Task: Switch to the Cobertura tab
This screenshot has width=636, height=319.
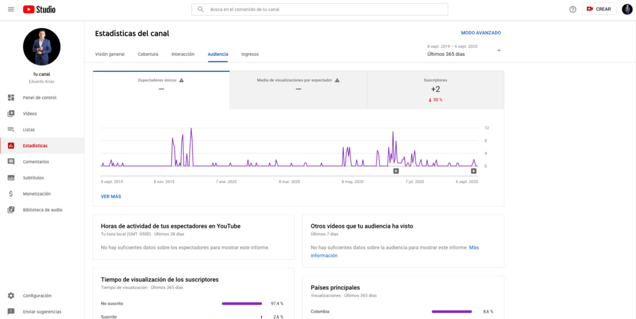Action: (148, 55)
